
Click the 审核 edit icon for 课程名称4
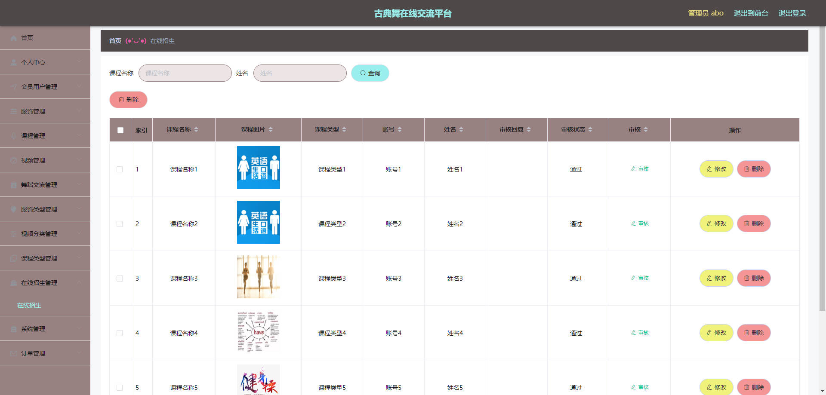[x=633, y=333]
